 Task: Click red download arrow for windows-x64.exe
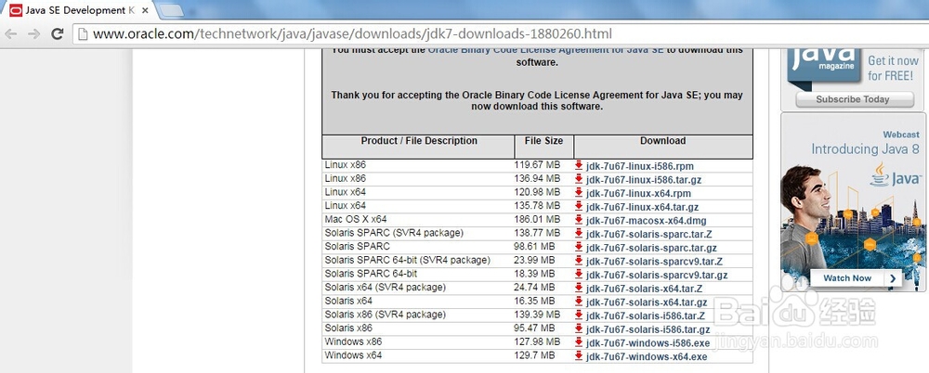coord(579,355)
